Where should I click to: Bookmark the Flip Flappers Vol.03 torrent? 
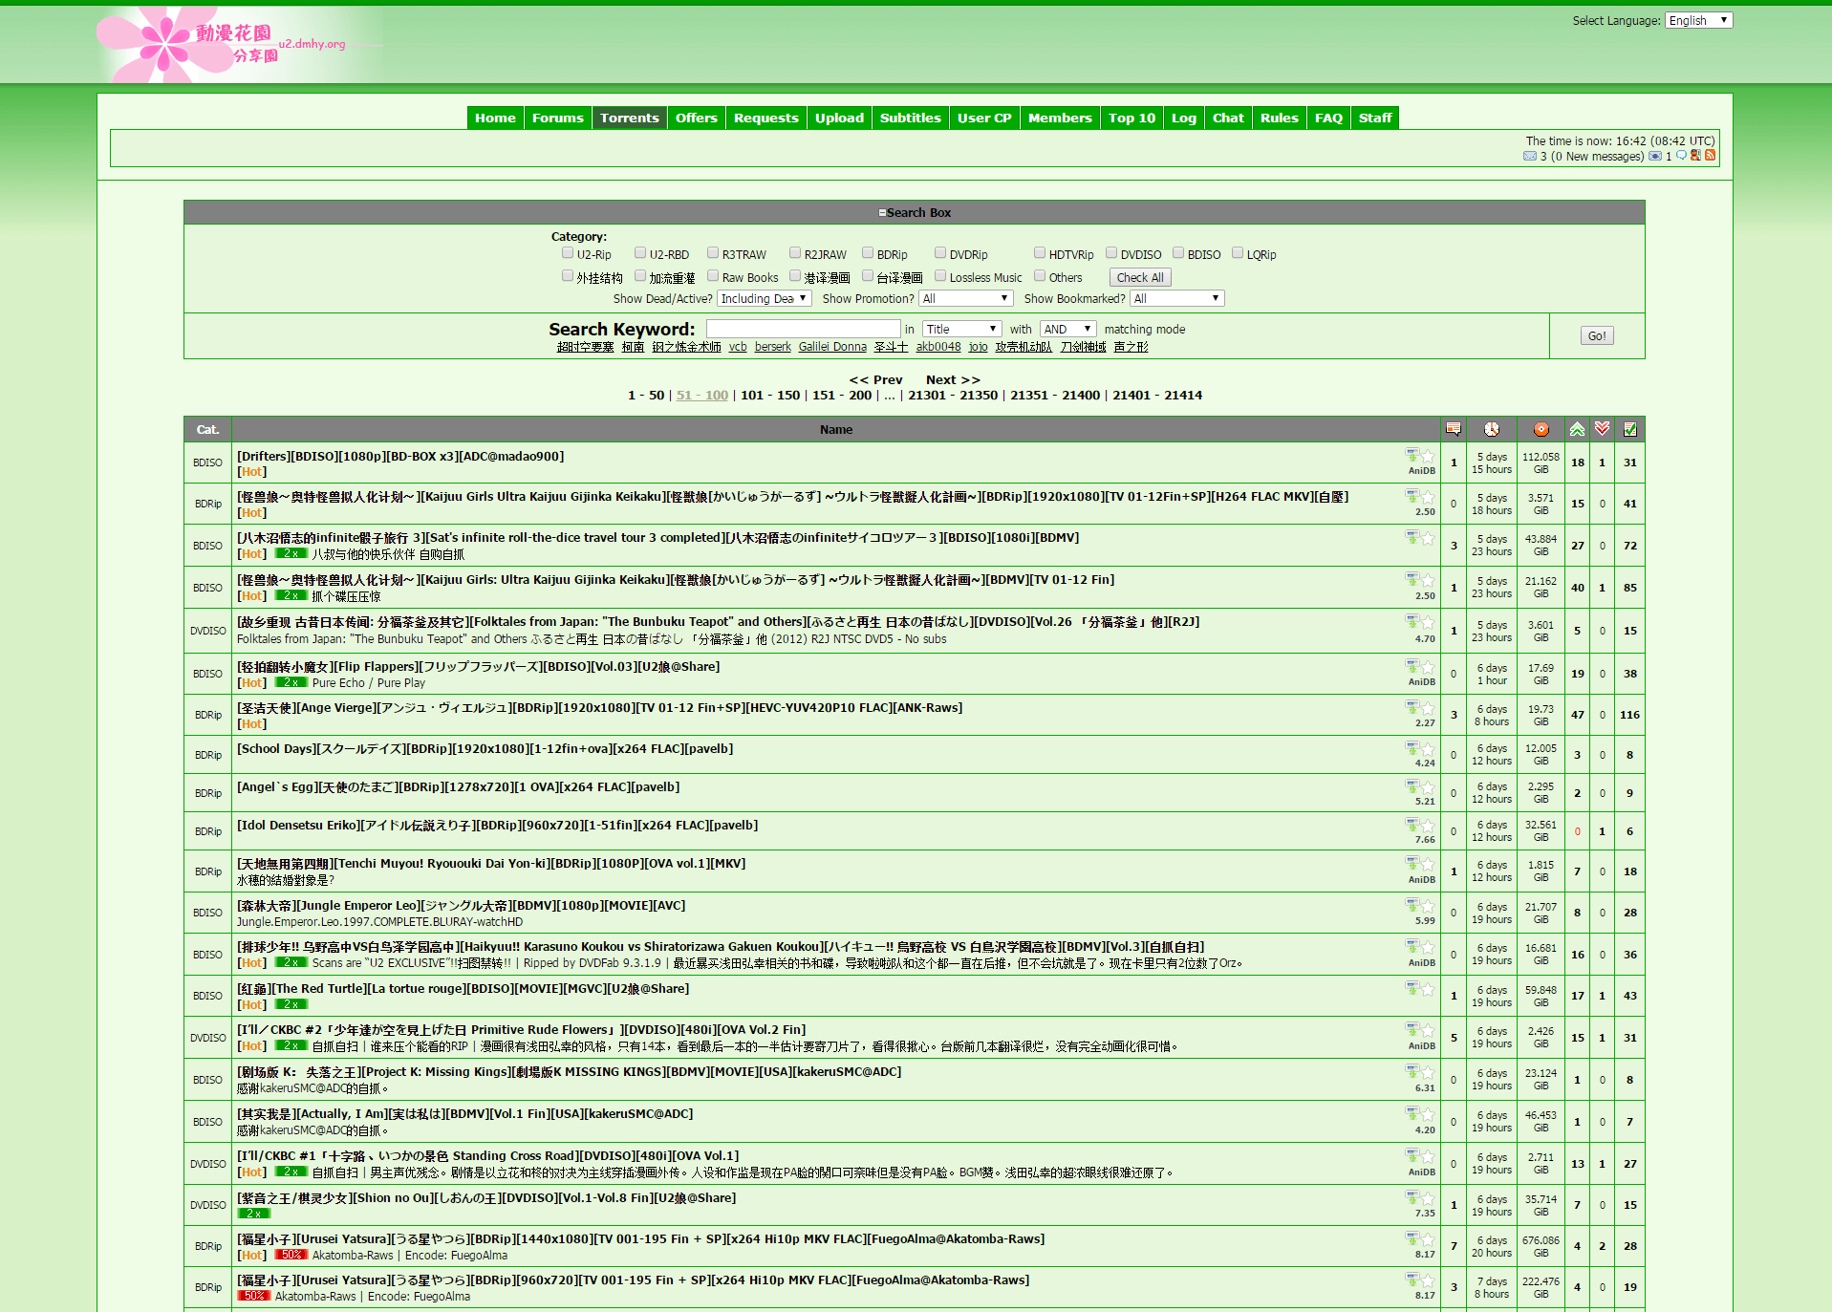tap(1428, 666)
